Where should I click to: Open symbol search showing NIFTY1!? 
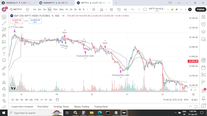(16, 9)
